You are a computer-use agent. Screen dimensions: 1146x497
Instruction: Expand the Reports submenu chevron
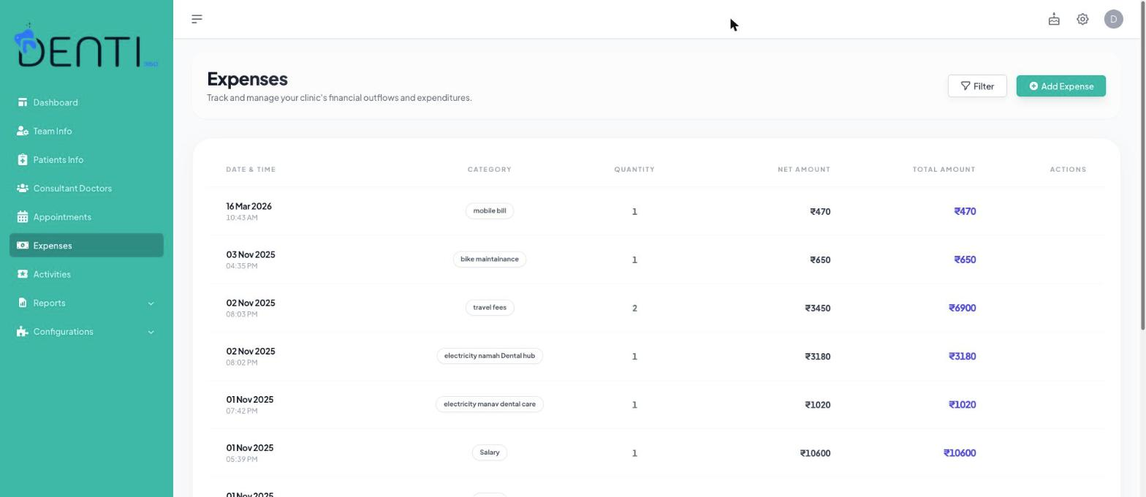point(151,303)
